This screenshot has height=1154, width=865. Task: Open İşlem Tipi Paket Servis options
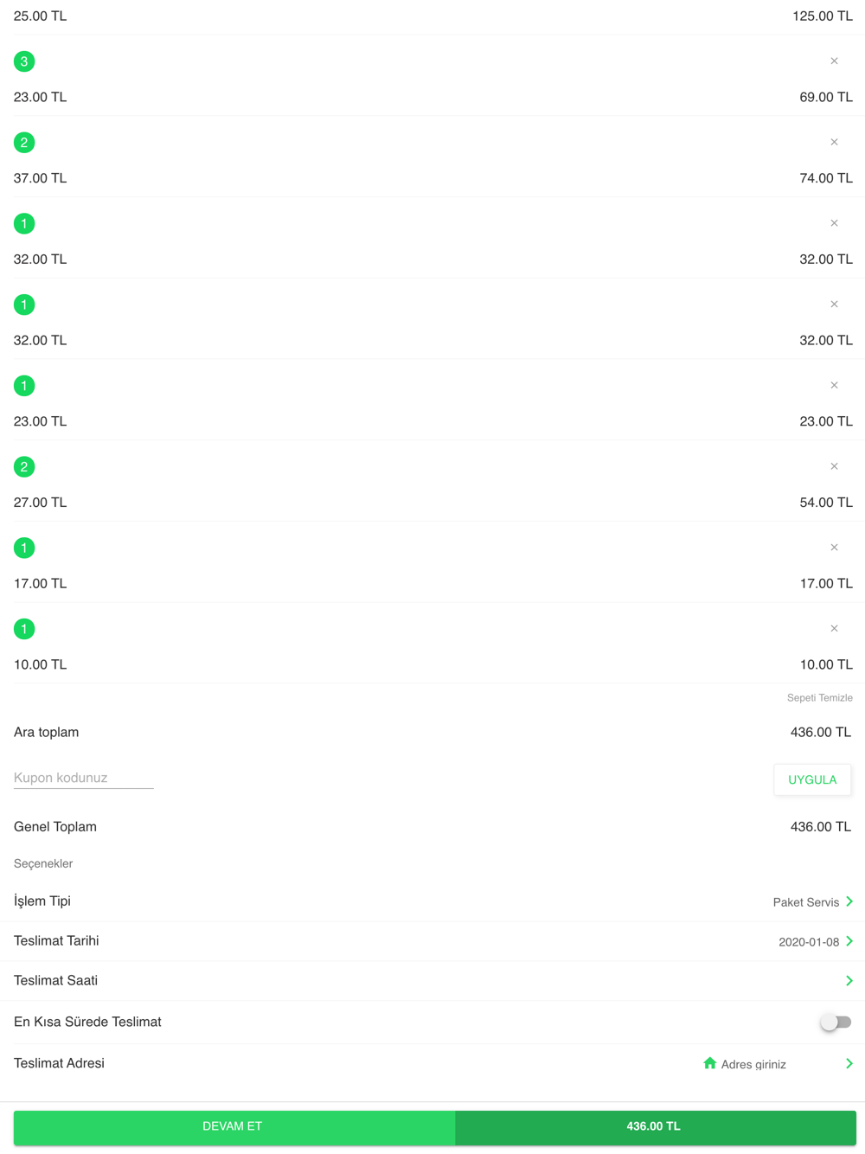[x=432, y=901]
